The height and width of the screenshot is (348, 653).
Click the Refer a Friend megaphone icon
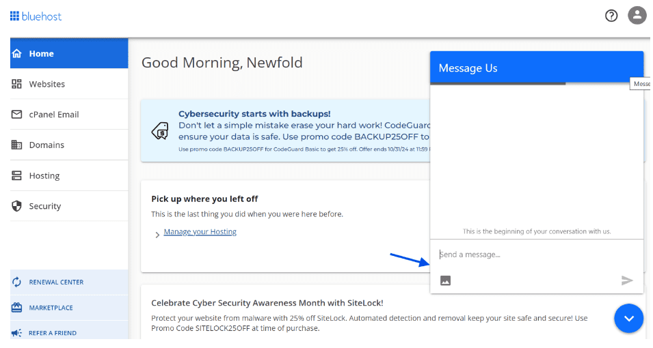tap(16, 333)
